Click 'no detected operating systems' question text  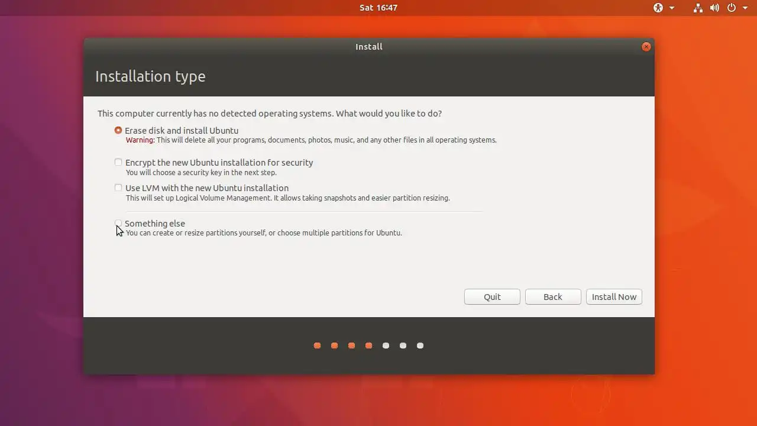click(x=270, y=114)
